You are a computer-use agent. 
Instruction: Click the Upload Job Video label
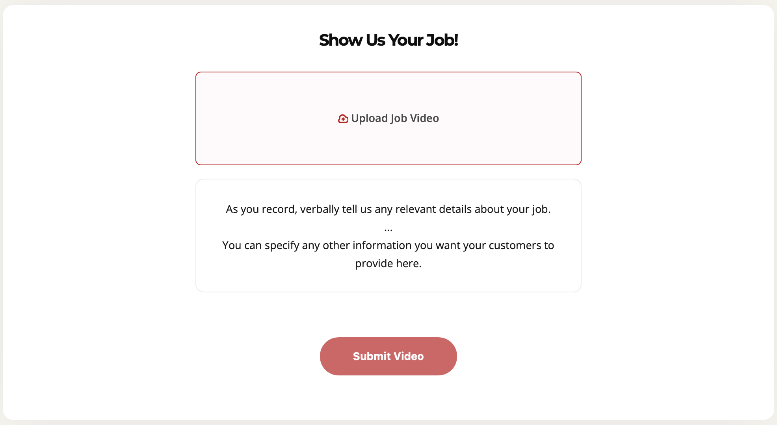click(x=395, y=118)
